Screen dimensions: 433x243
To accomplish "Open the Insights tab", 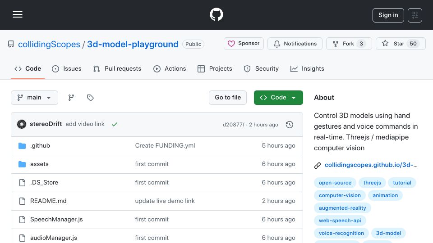I will point(307,68).
